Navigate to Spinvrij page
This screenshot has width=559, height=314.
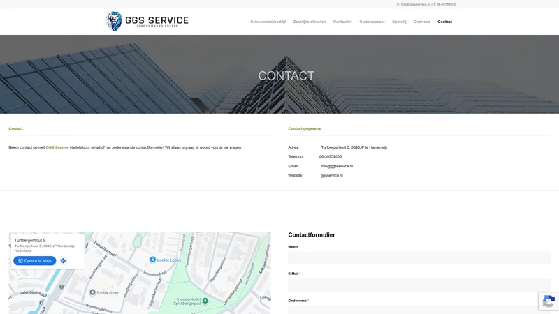399,22
